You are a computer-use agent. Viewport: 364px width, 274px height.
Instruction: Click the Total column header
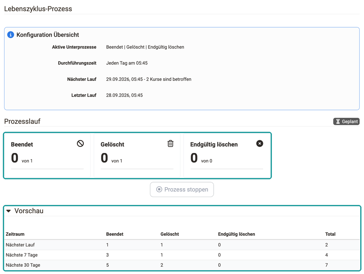(330, 234)
